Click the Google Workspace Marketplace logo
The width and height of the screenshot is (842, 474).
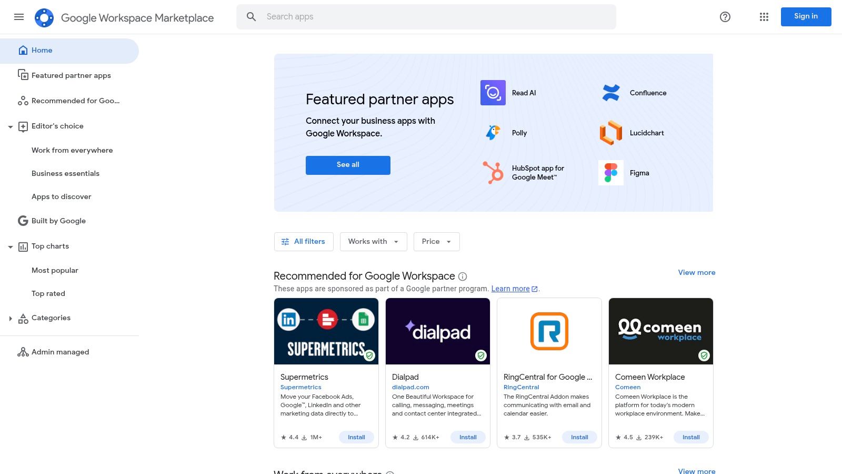pos(44,18)
